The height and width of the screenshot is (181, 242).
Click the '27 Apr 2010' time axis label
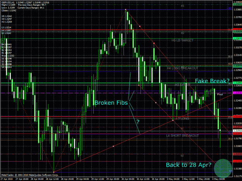point(6,179)
